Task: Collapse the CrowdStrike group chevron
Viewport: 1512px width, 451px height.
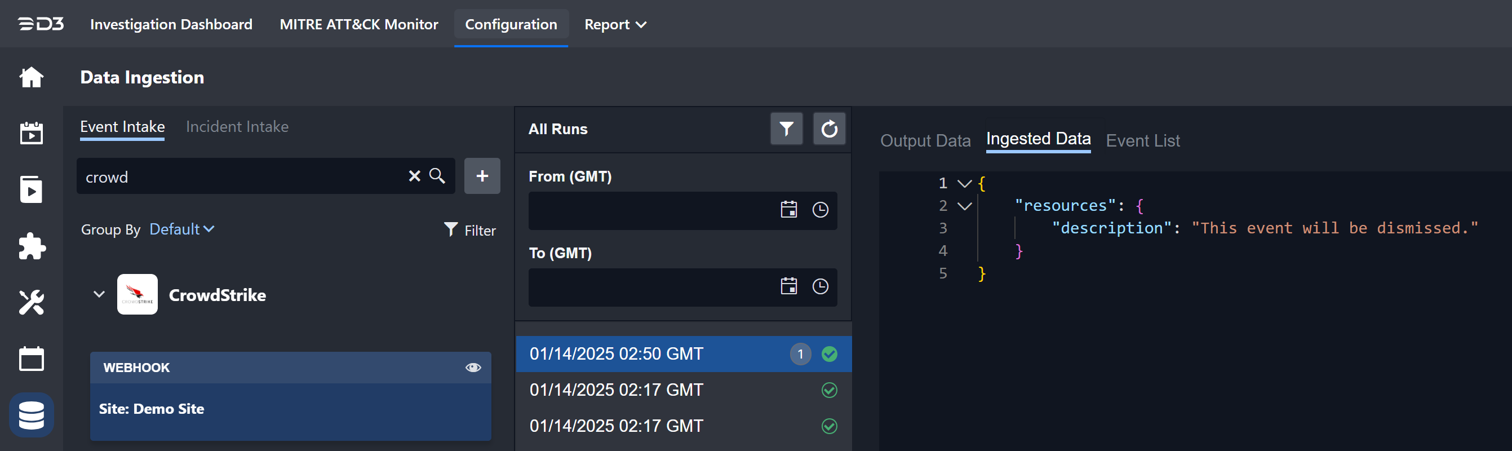Action: 99,294
